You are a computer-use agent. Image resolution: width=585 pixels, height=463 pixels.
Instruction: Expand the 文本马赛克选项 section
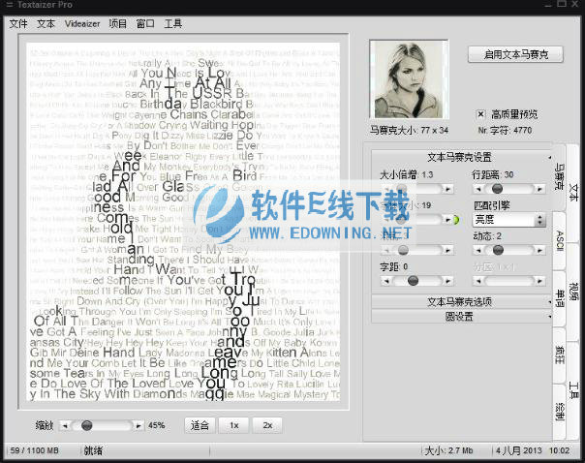point(462,301)
